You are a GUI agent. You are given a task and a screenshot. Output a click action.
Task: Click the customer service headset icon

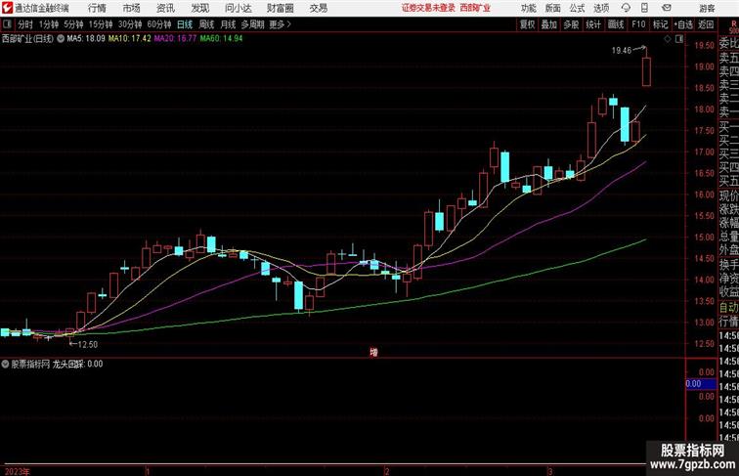[626, 8]
